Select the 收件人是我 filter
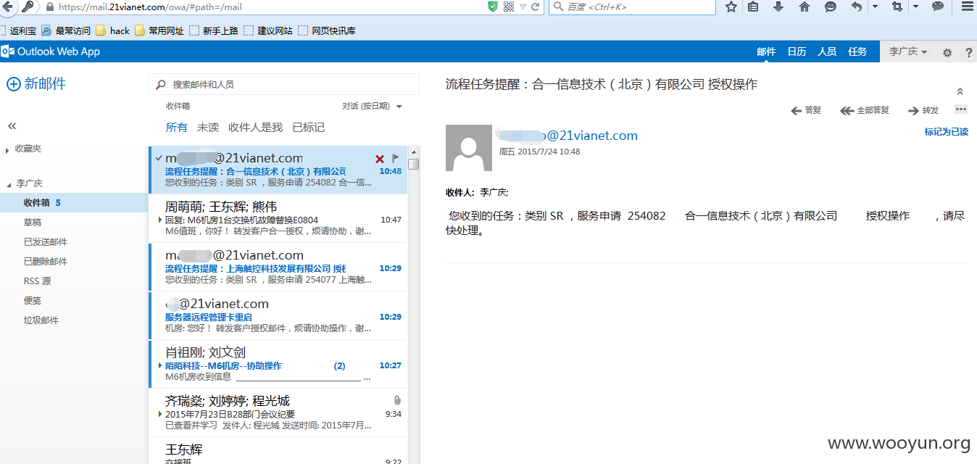This screenshot has width=977, height=464. [255, 128]
